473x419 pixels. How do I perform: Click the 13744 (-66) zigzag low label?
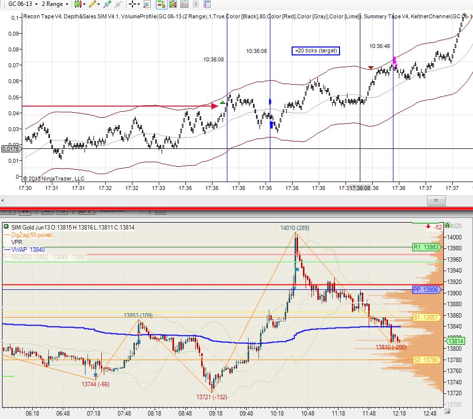(x=95, y=384)
